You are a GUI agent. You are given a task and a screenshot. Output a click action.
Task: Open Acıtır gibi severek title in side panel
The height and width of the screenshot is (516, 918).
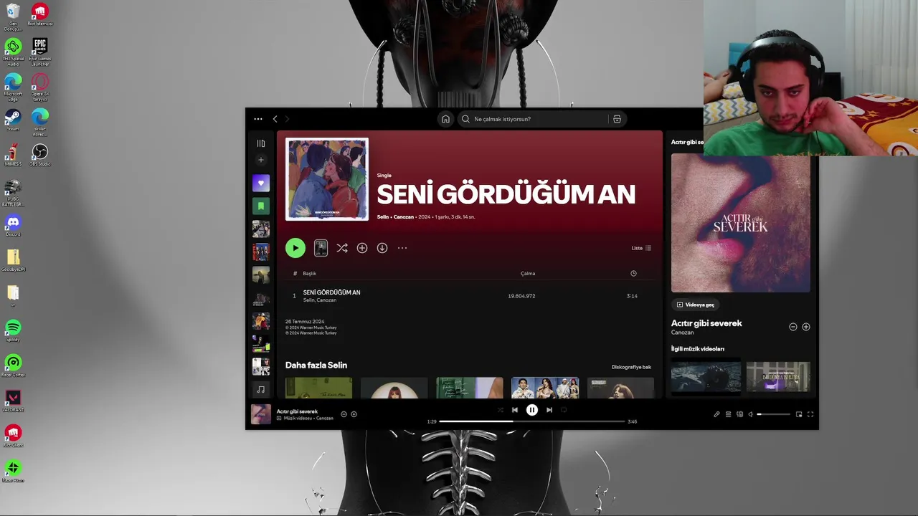pyautogui.click(x=706, y=323)
